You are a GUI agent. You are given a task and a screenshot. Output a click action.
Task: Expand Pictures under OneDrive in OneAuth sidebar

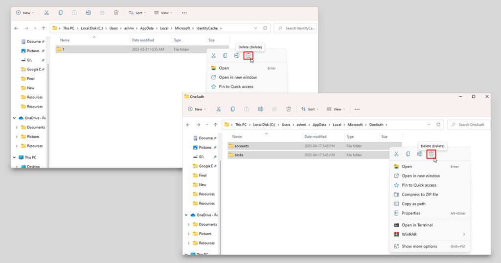click(x=188, y=234)
